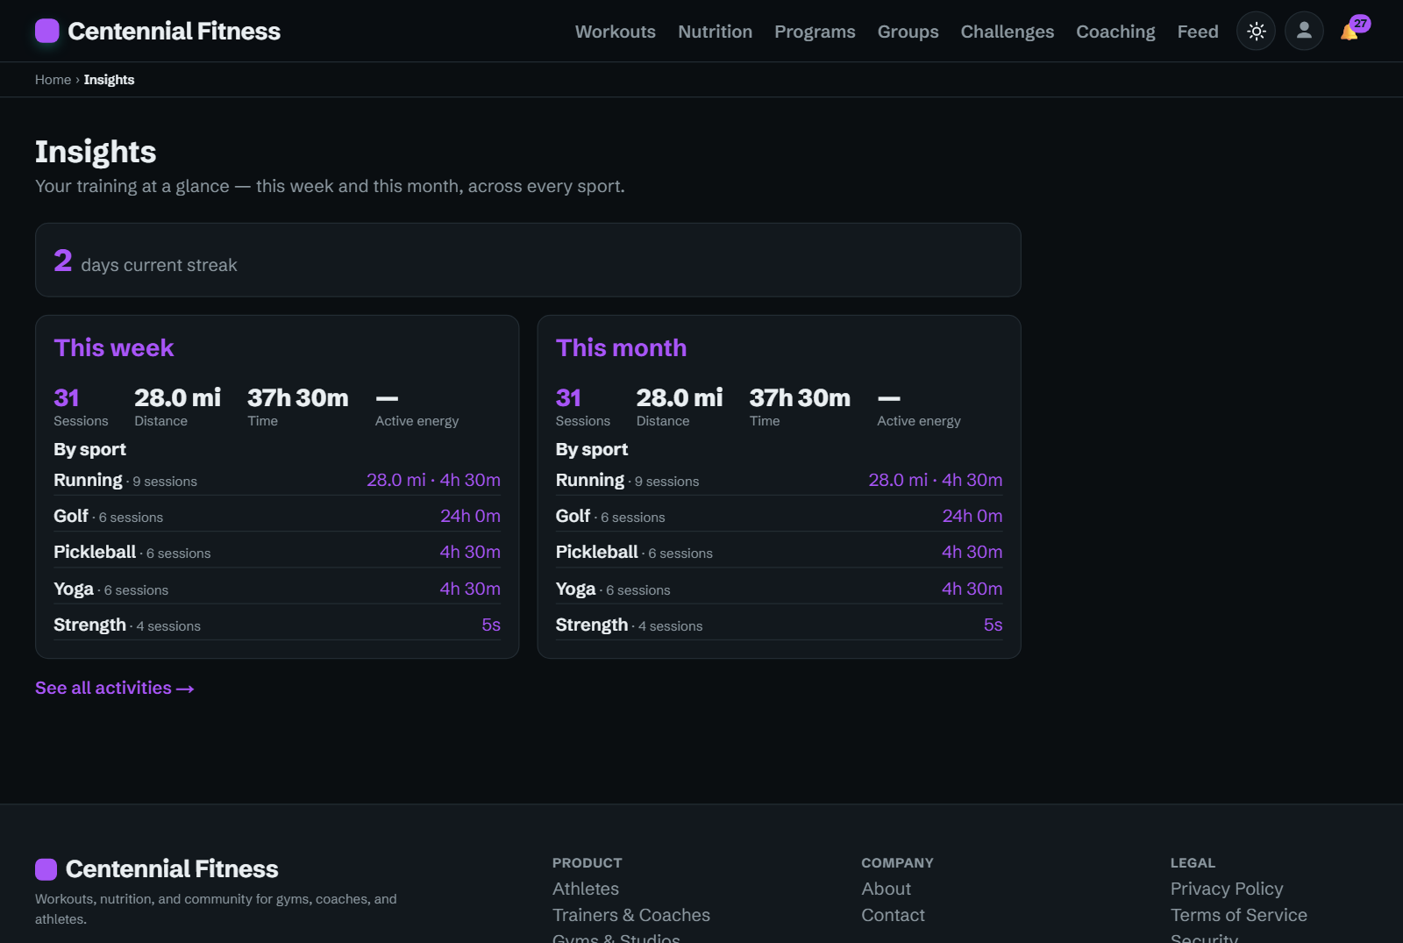Viewport: 1403px width, 943px height.
Task: Select Groups in the top navigation
Action: click(x=908, y=32)
